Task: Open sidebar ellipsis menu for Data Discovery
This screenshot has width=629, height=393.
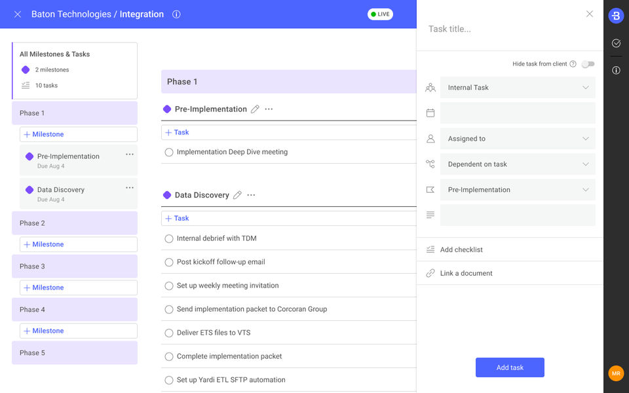Action: tap(130, 188)
